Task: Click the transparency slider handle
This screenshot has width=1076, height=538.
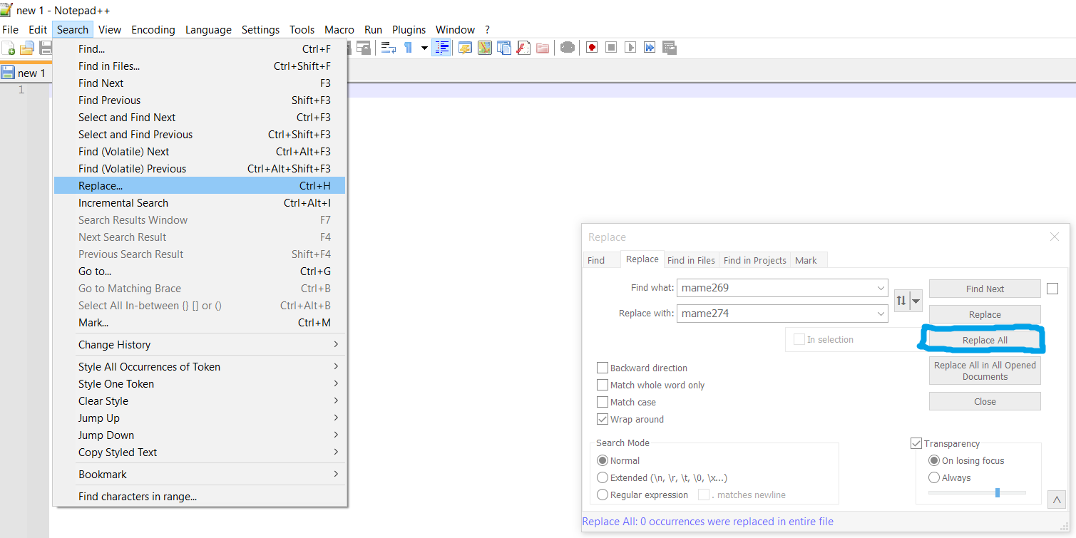Action: pos(998,492)
